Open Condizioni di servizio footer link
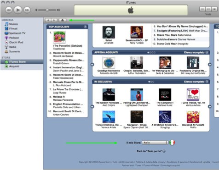This screenshot has width=219, height=170. pos(177,162)
